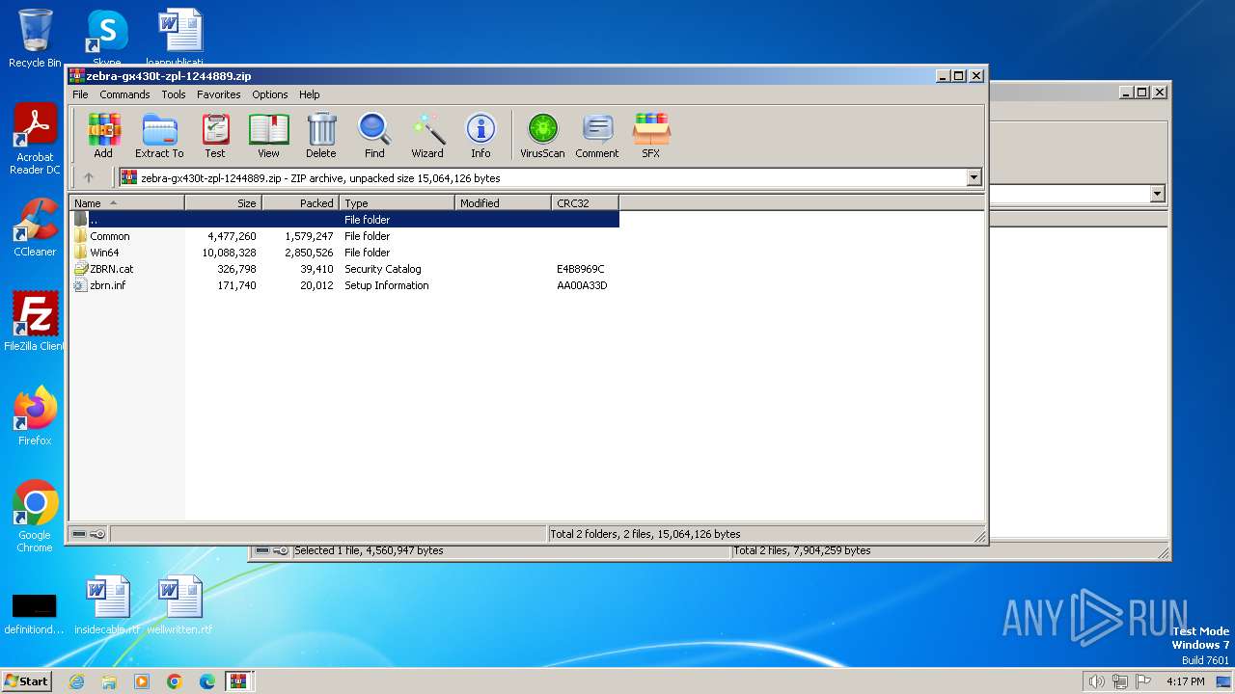Open the Favorites menu

[219, 94]
